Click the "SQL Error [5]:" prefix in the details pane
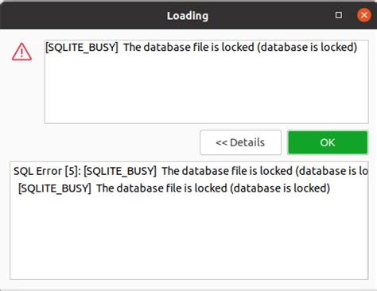 (x=47, y=171)
